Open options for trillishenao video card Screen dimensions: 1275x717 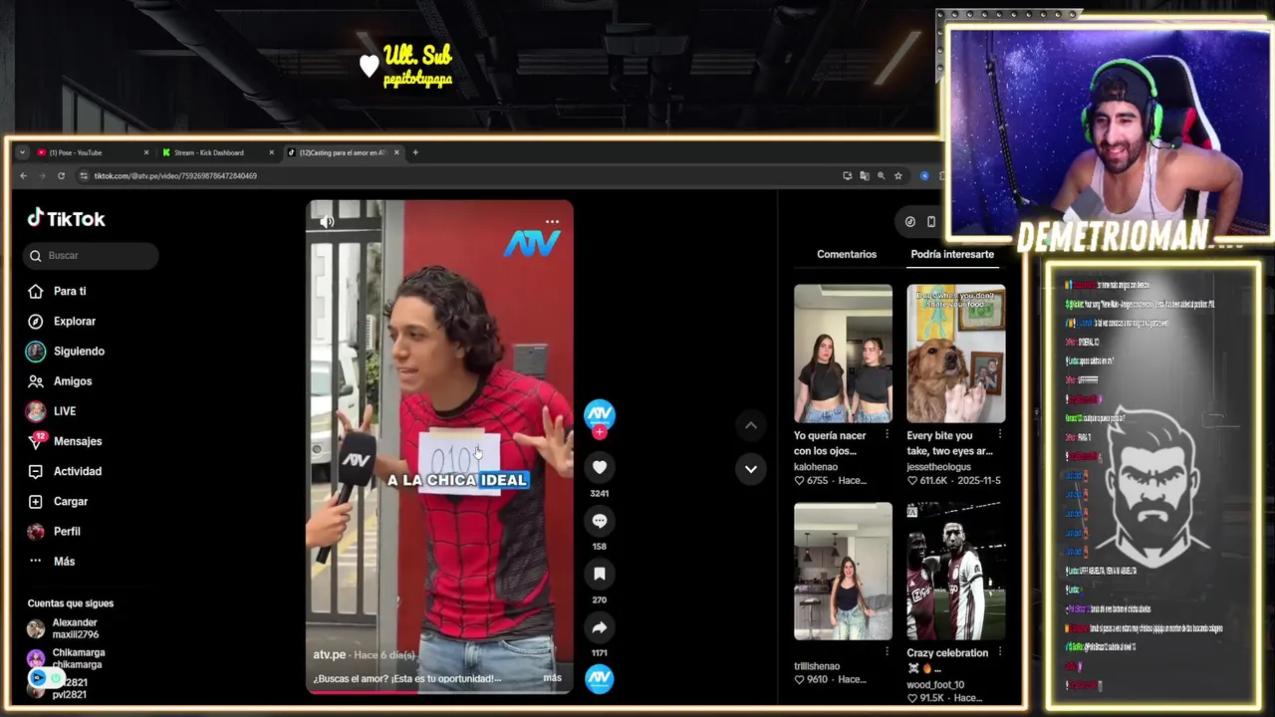pos(887,652)
